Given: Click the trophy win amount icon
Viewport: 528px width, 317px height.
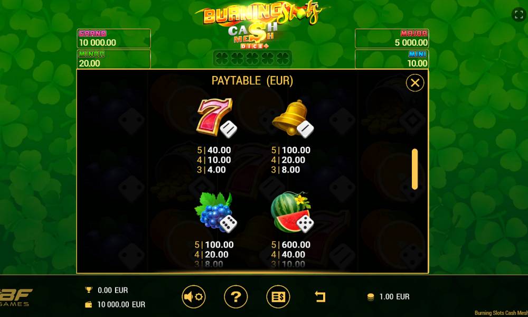Looking at the screenshot, I should (89, 290).
